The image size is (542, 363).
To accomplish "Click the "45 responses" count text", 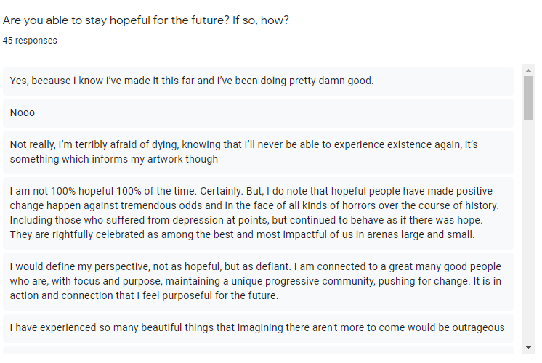I will tap(30, 41).
